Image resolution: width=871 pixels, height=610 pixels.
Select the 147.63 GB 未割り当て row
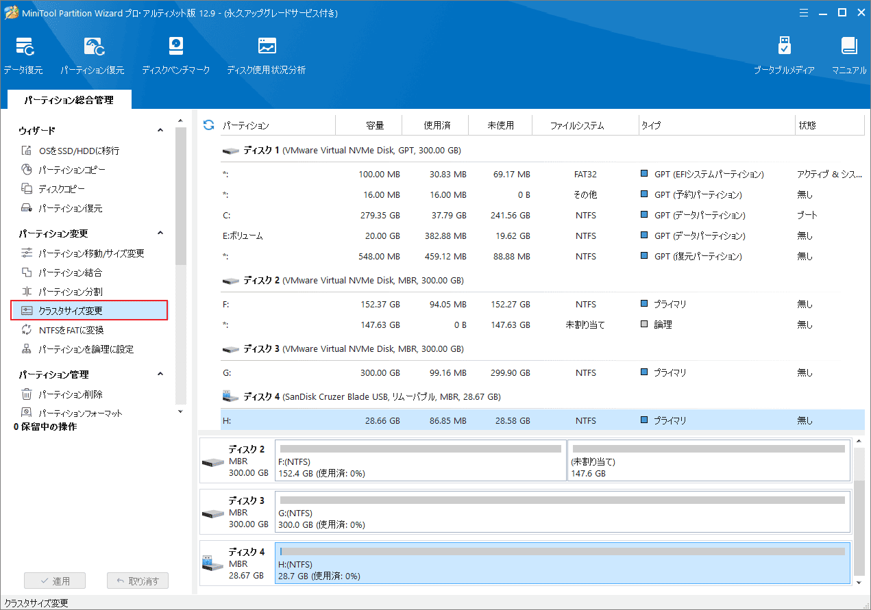543,325
